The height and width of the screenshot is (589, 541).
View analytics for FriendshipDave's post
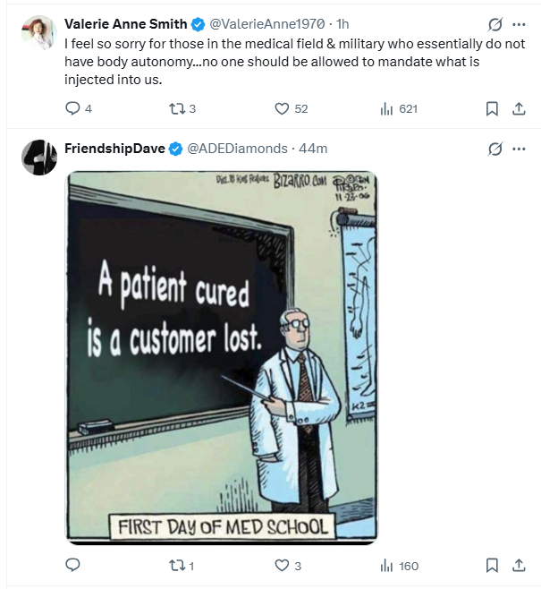[x=387, y=565]
